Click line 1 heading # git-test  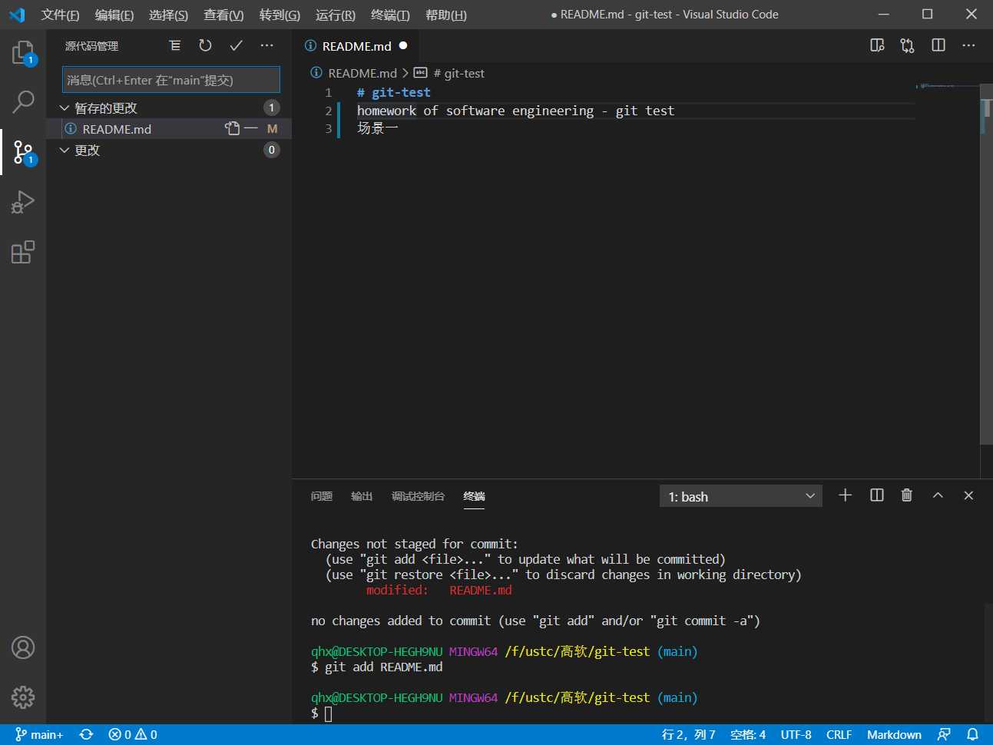point(393,92)
